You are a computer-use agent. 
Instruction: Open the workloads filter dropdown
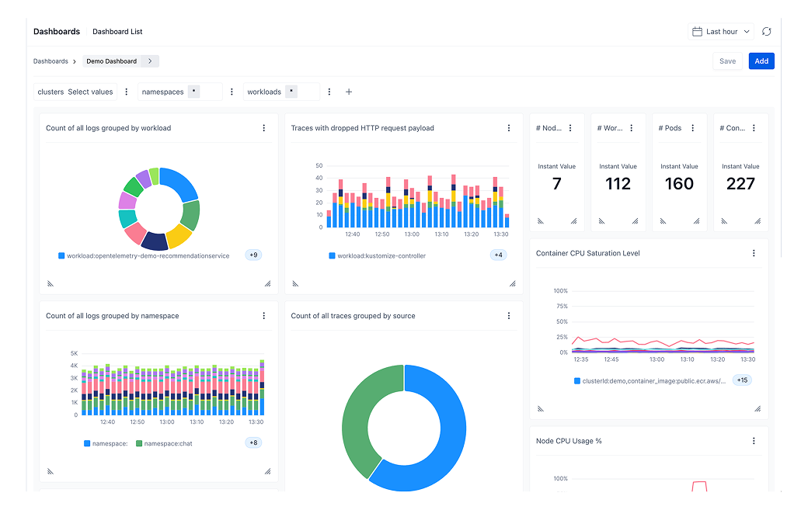pos(281,92)
